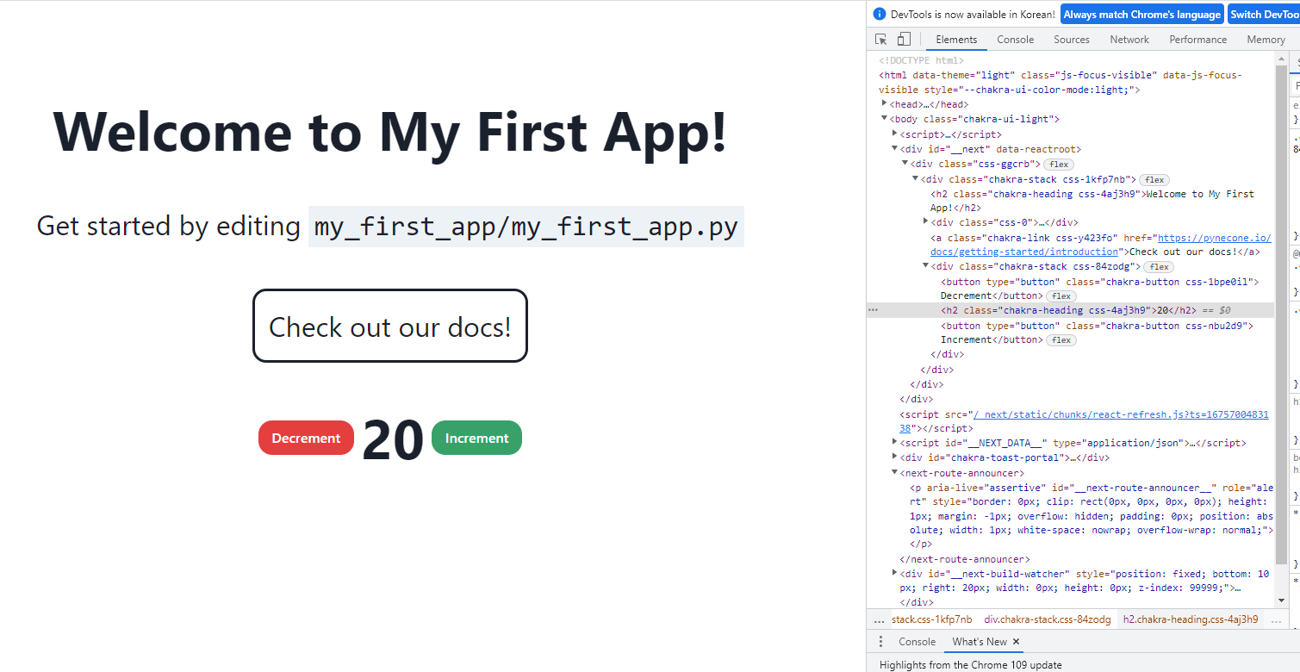Viewport: 1300px width, 672px height.
Task: Toggle the device toolbar icon
Action: point(904,40)
